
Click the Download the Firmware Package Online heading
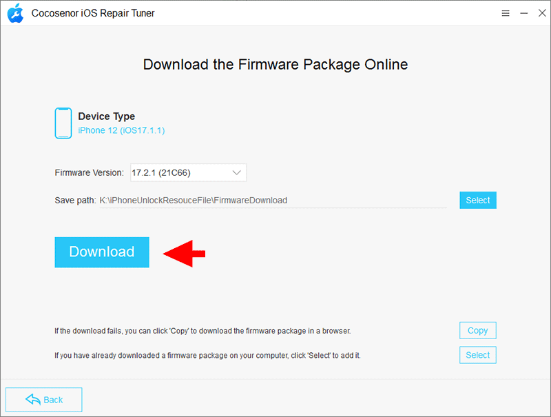pos(275,65)
